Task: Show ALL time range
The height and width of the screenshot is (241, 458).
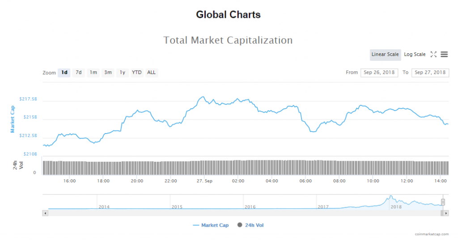Action: pyautogui.click(x=152, y=73)
